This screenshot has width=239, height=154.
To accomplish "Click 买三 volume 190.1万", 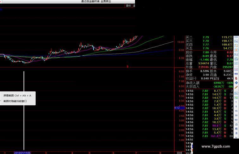I will (227, 41).
